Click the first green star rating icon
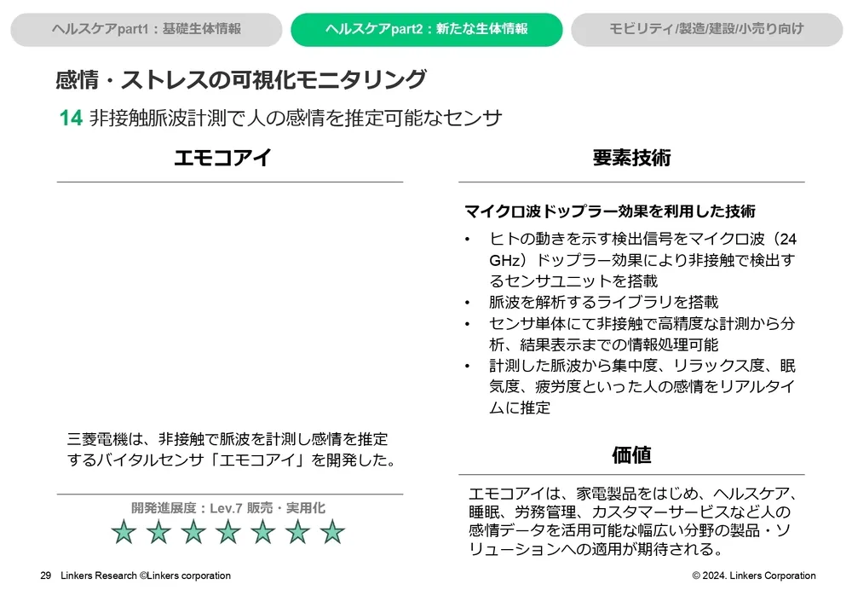Screen dimensions: 852x590 124,533
